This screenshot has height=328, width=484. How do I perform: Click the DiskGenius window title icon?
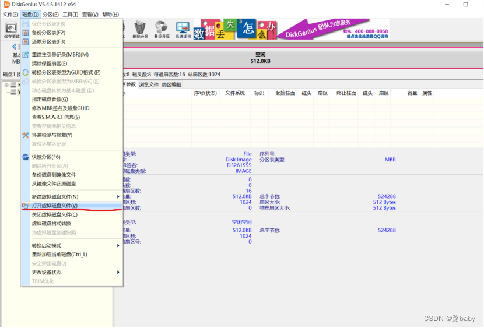click(6, 4)
